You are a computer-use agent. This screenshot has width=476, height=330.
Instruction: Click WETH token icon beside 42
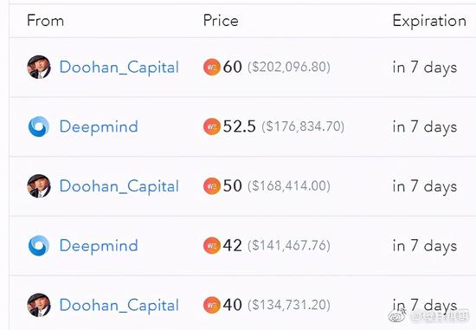click(212, 246)
